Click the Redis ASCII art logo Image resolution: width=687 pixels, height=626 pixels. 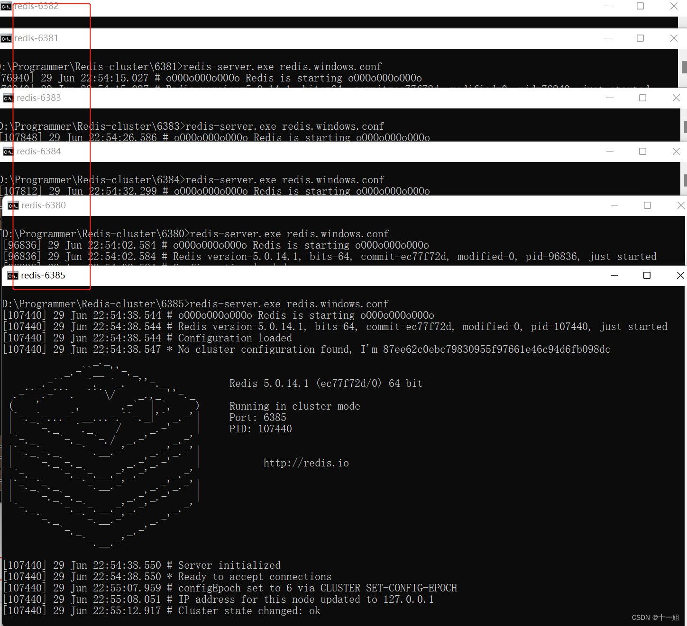point(104,455)
